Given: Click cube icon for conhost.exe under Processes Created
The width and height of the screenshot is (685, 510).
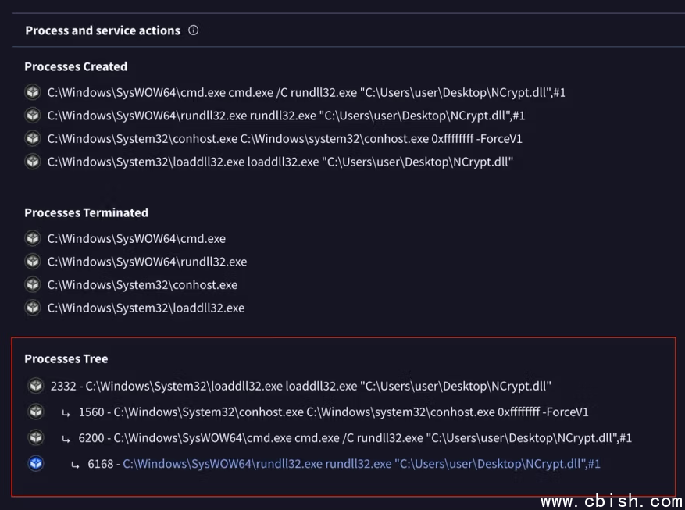Looking at the screenshot, I should point(33,138).
